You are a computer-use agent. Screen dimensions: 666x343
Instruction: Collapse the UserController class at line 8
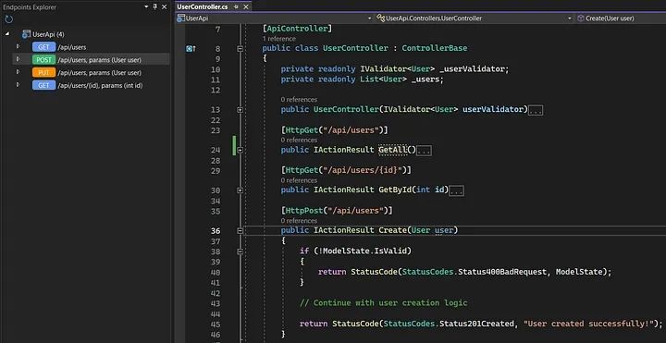240,49
